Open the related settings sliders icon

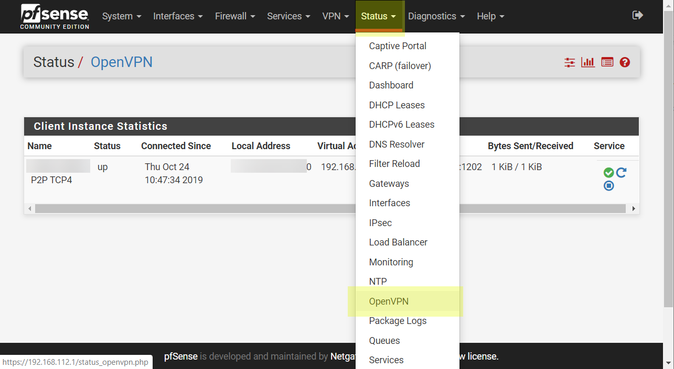570,62
